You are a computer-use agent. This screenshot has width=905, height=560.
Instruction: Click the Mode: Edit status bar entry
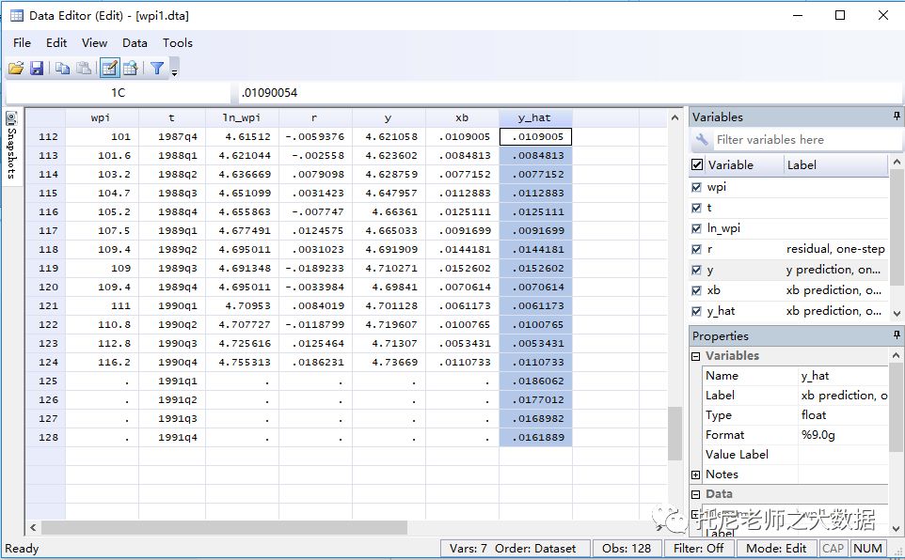click(776, 549)
